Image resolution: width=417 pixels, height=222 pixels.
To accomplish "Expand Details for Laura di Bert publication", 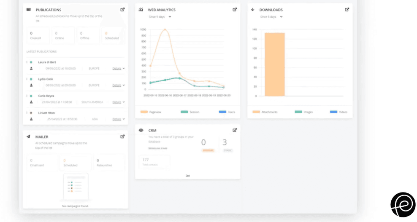I will [119, 68].
